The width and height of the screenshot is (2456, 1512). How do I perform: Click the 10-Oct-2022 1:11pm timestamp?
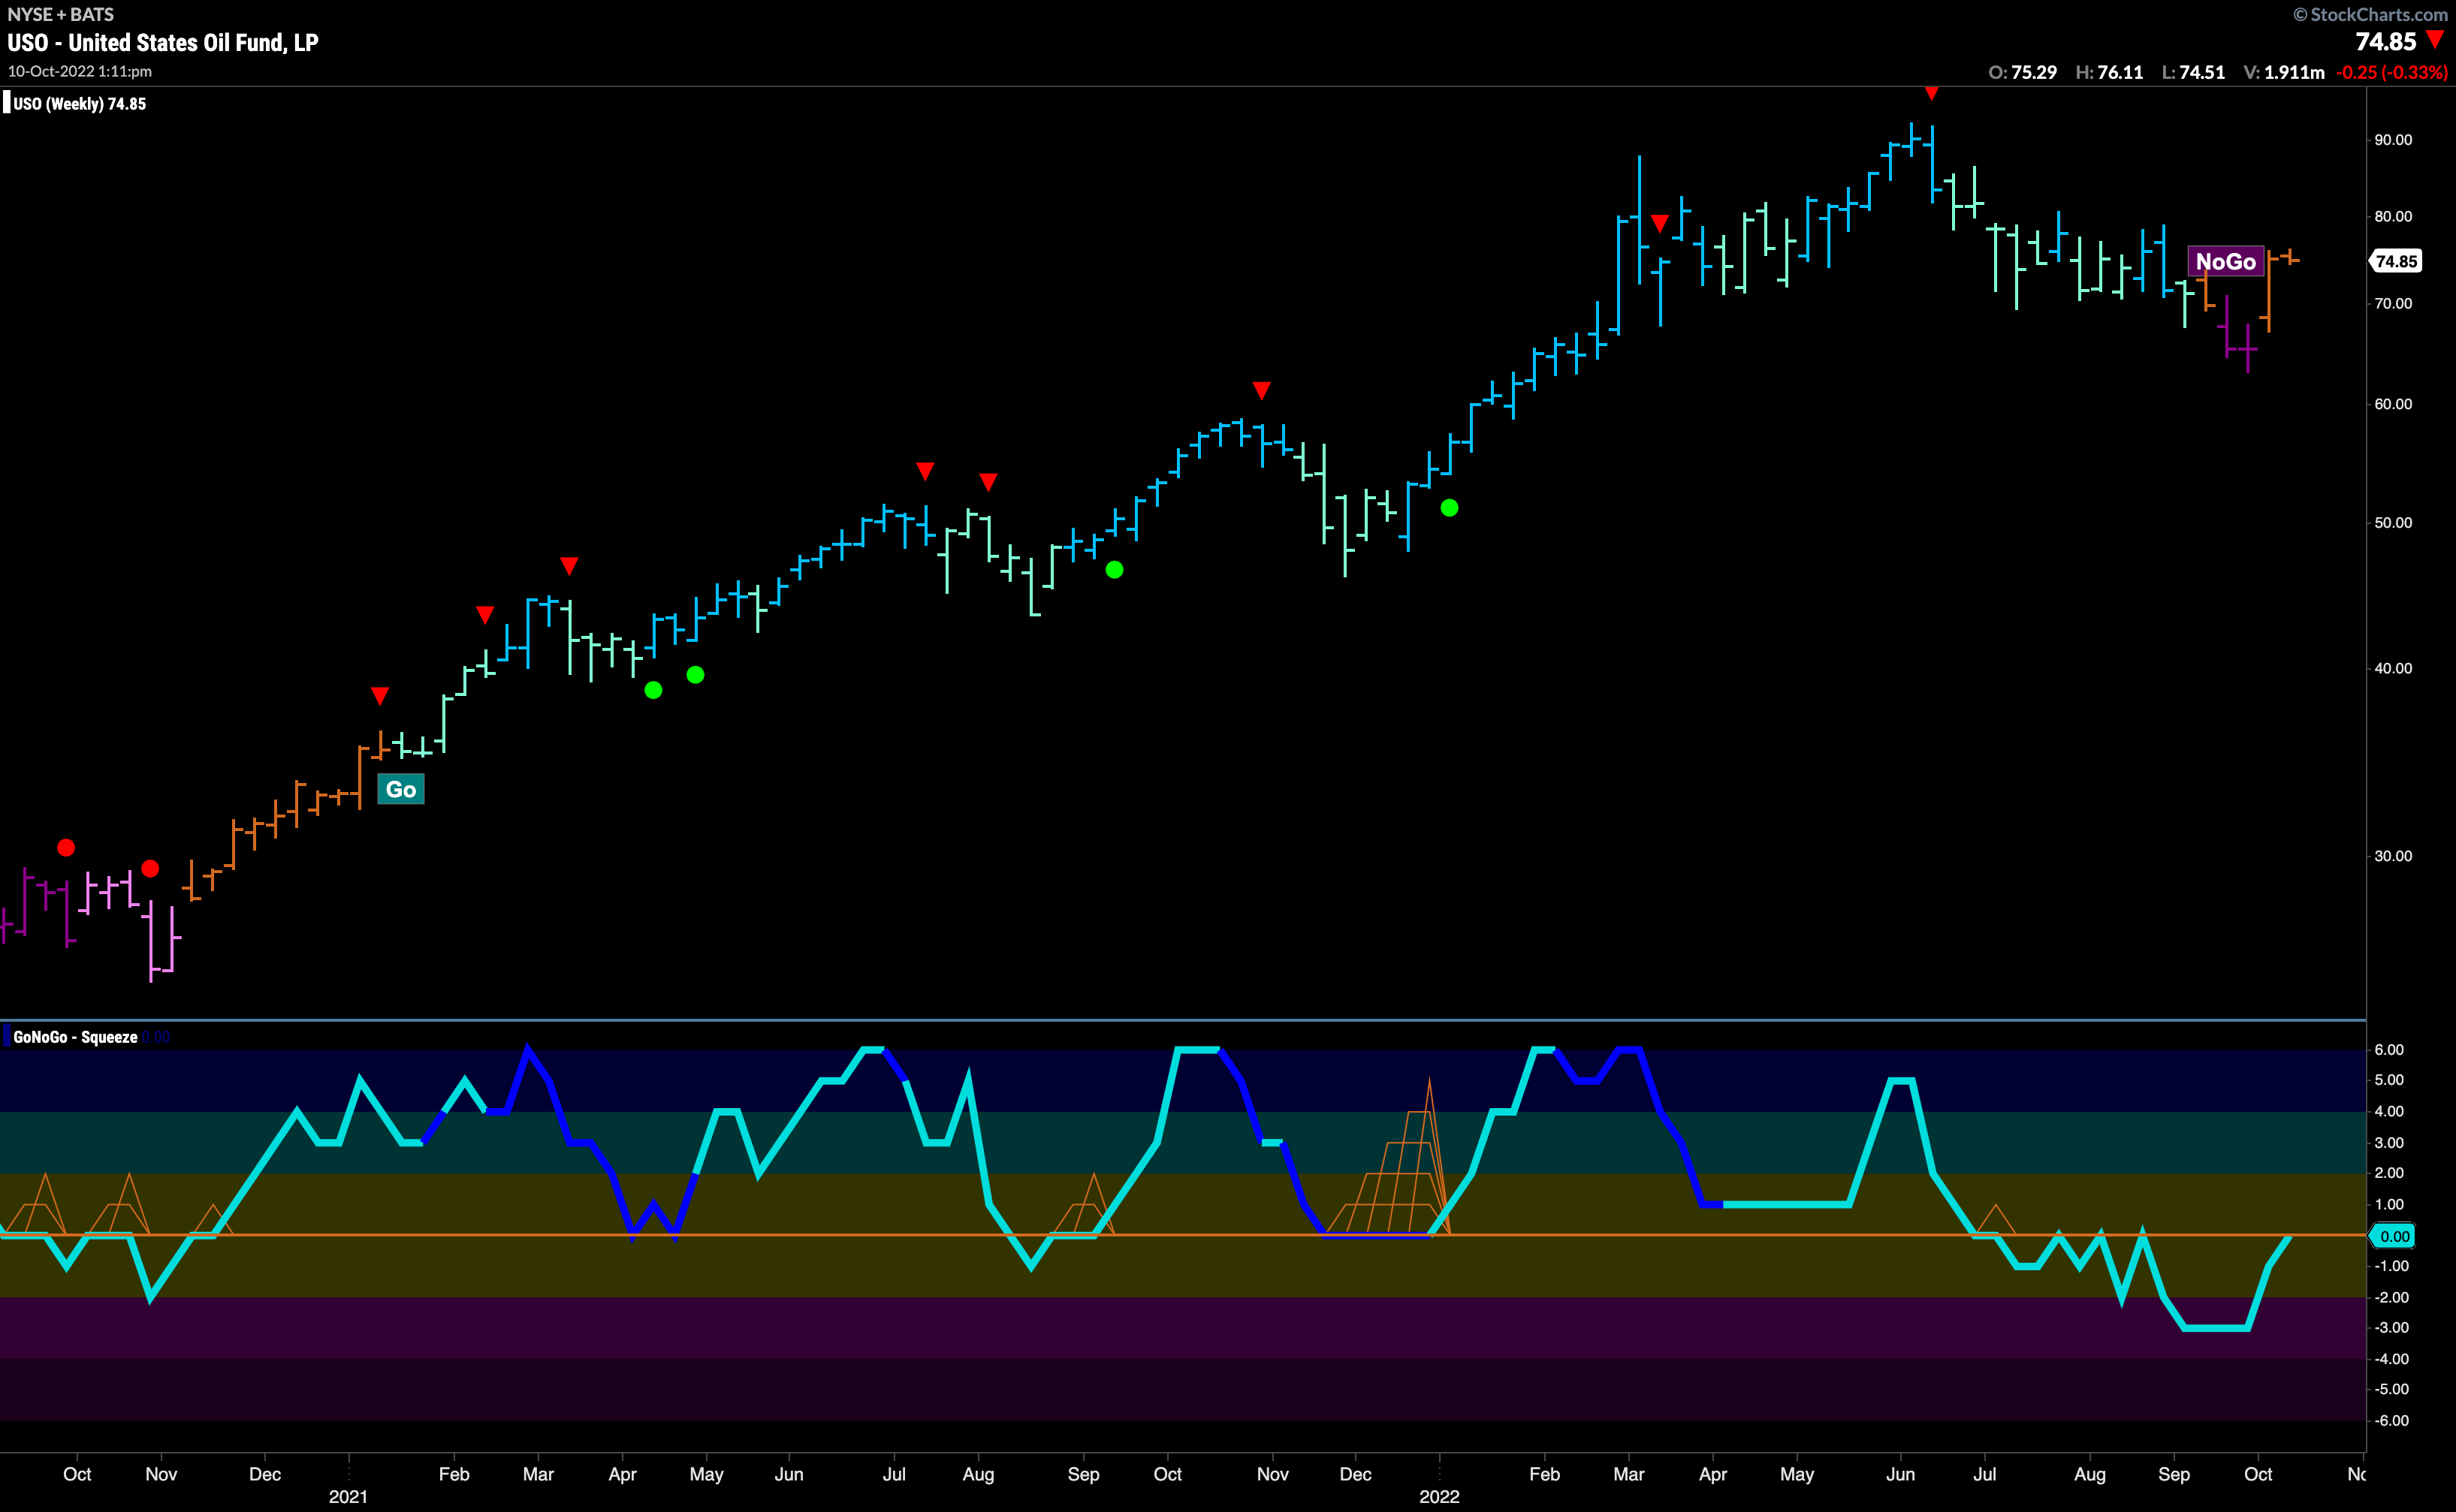tap(80, 71)
